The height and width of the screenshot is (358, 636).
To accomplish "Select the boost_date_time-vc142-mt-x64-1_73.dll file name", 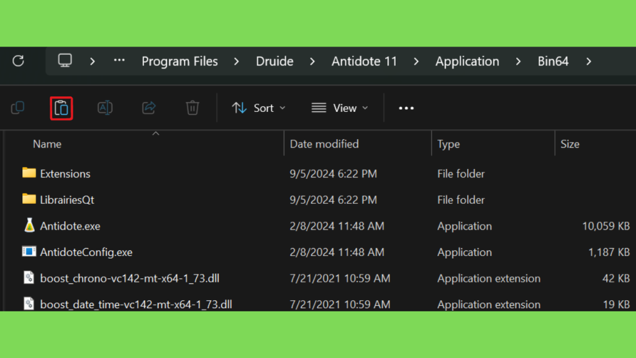I will [136, 305].
